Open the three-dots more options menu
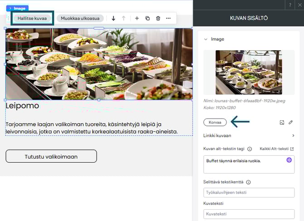Image resolution: width=304 pixels, height=221 pixels. [x=168, y=18]
